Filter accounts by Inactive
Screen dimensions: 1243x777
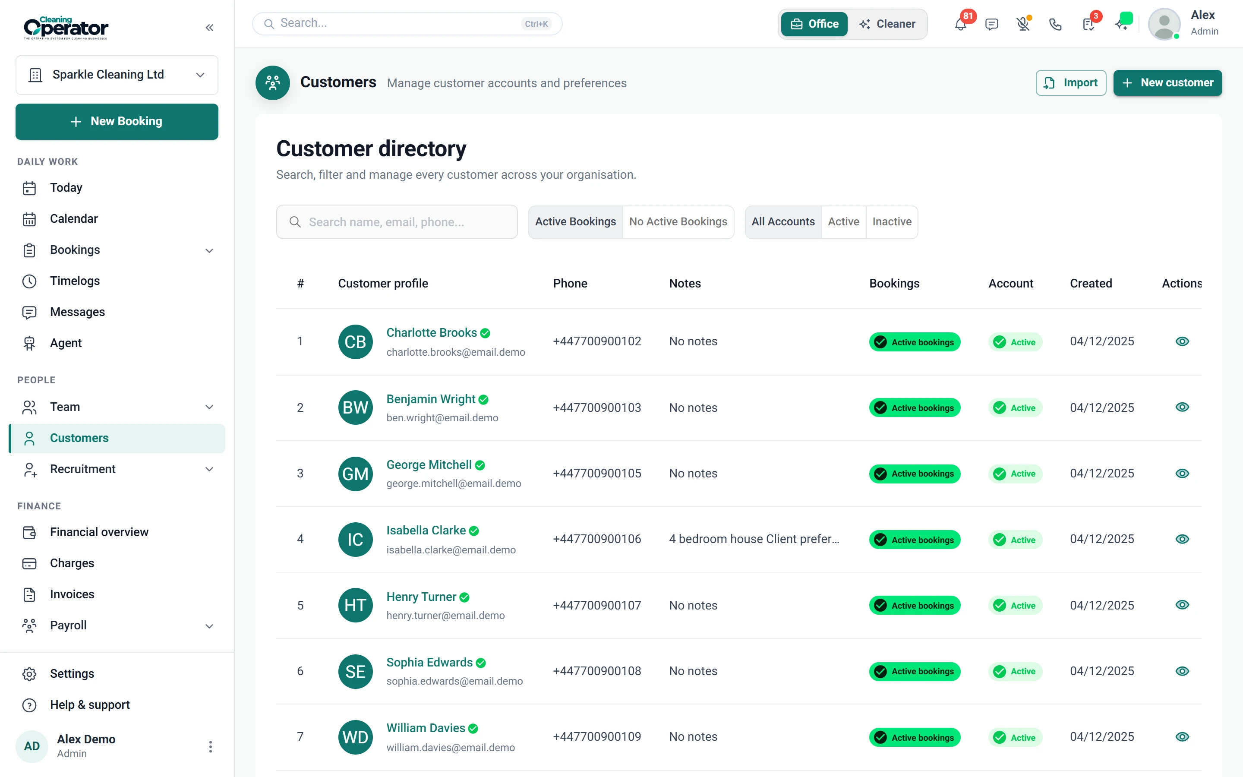coord(892,222)
